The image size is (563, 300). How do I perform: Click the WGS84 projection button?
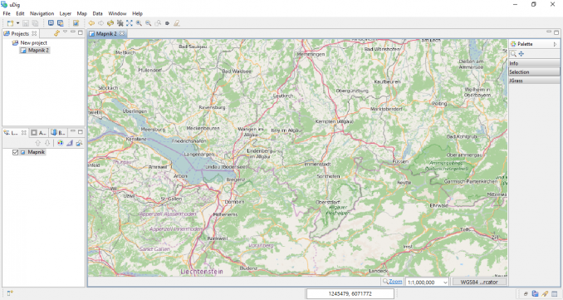click(x=479, y=282)
